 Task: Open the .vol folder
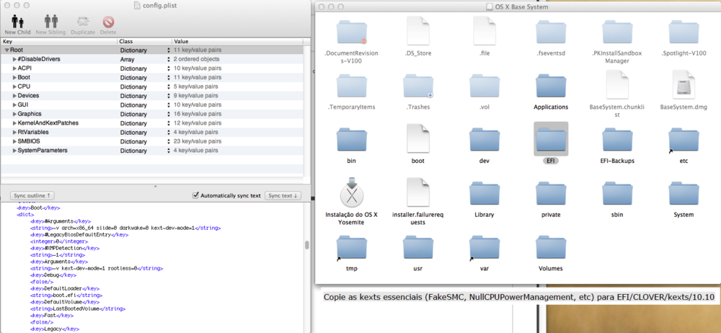click(485, 86)
